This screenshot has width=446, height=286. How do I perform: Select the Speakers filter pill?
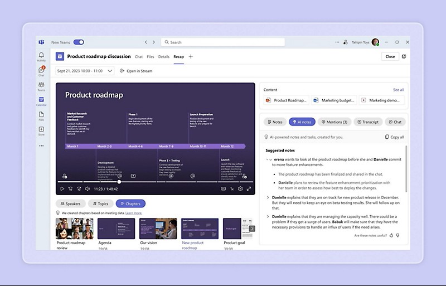tap(71, 203)
